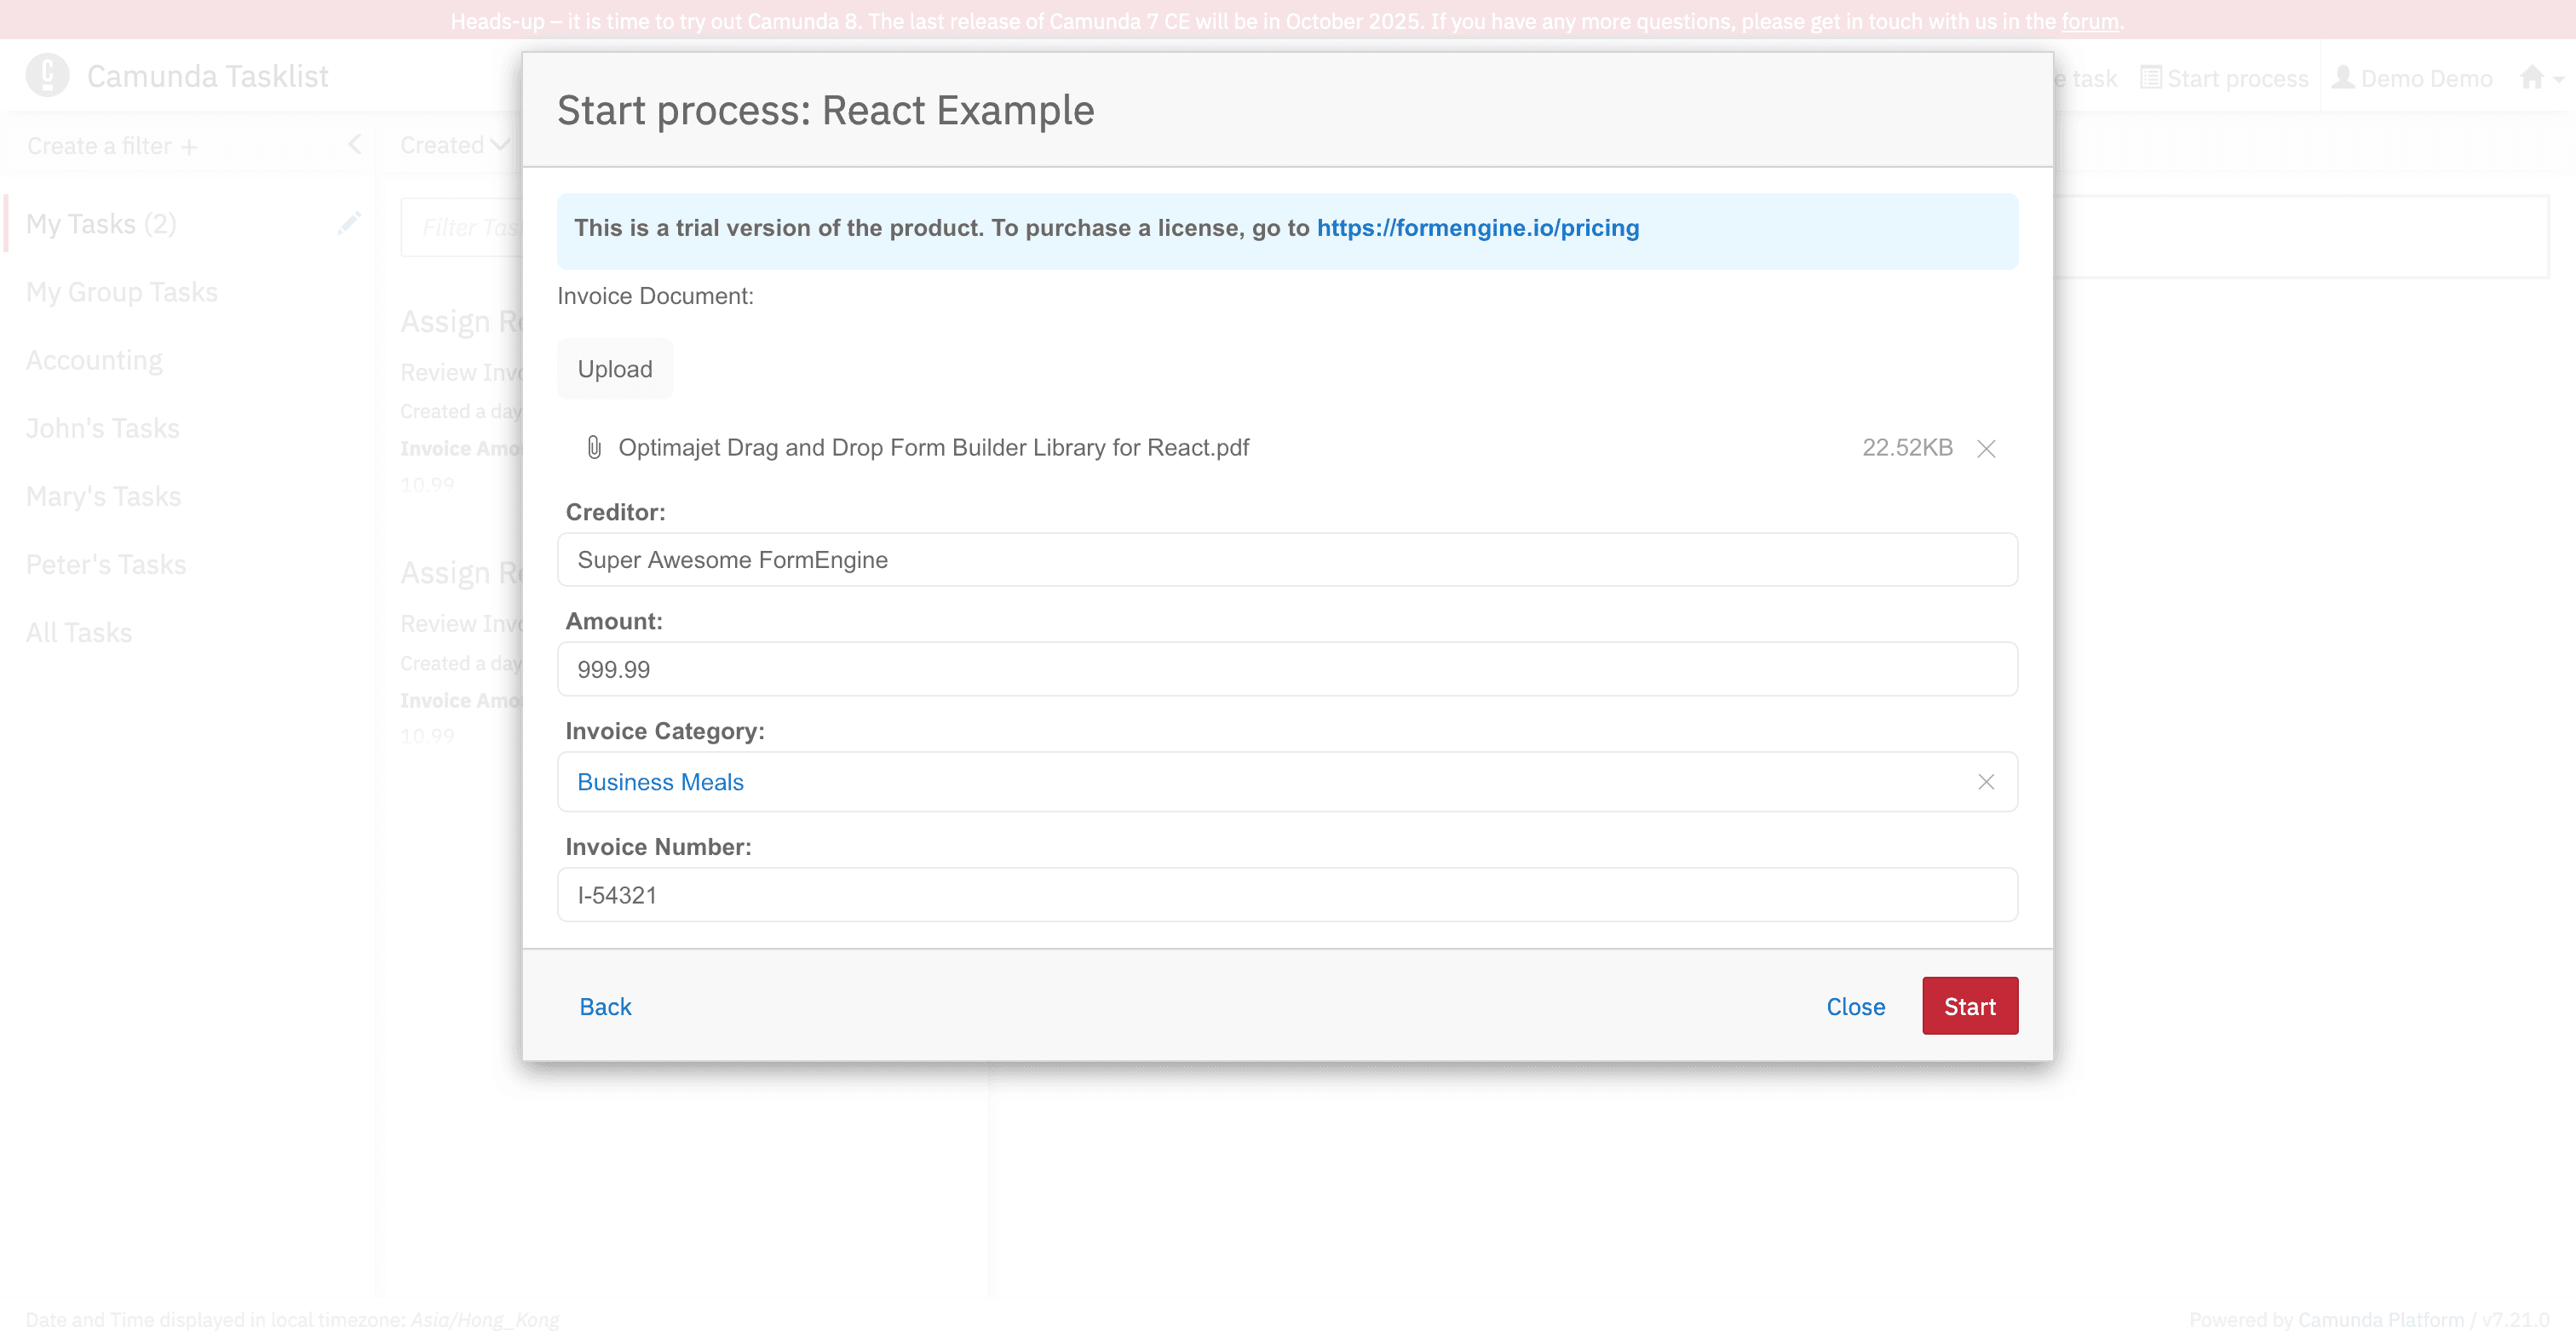Select My Group Tasks in the sidebar

(121, 291)
